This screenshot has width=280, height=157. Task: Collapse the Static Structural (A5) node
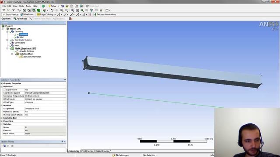(x=7, y=48)
